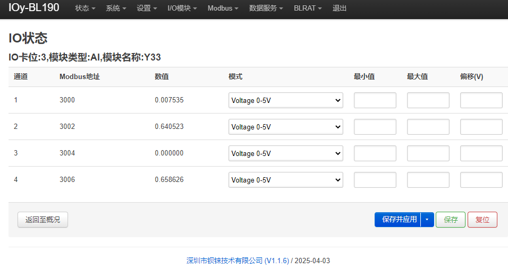Open the 数据服务 menu
The width and height of the screenshot is (508, 269).
[266, 8]
